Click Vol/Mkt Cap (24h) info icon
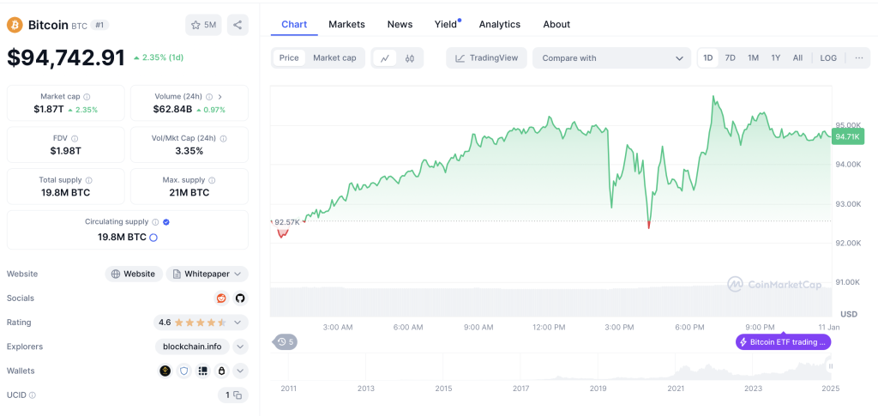Image resolution: width=878 pixels, height=416 pixels. pos(224,138)
